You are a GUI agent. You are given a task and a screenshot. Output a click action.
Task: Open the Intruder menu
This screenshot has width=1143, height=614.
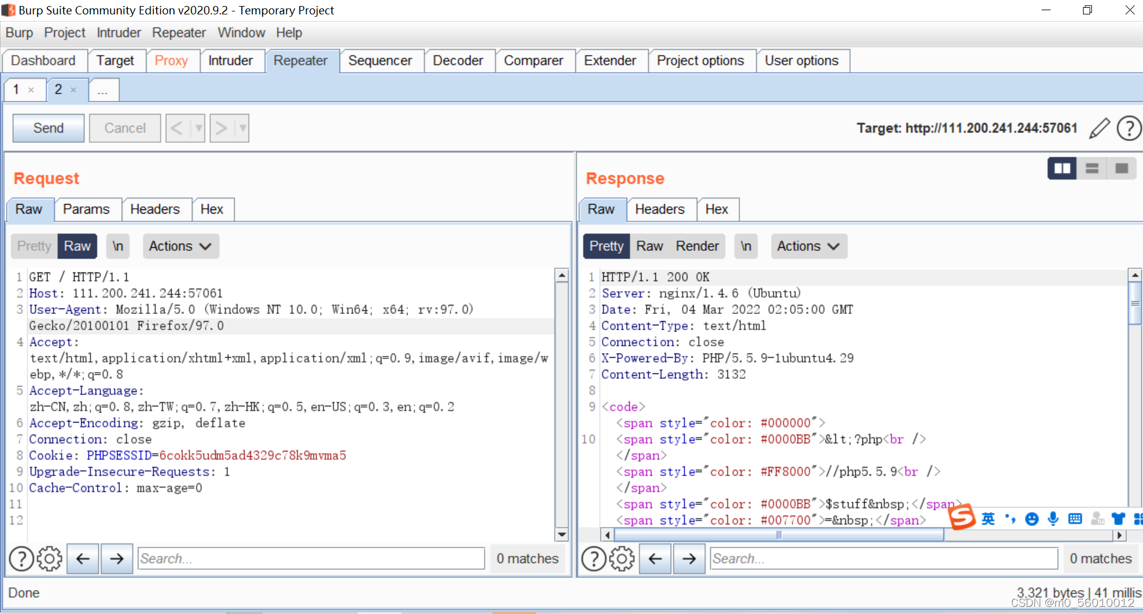(119, 33)
